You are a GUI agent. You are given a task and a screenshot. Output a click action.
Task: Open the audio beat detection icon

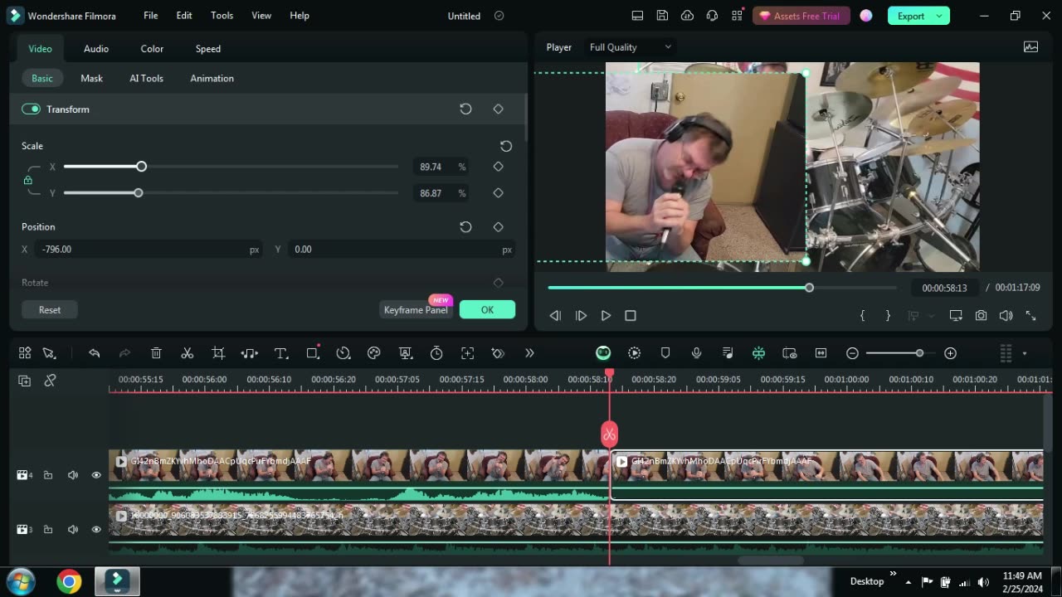250,353
